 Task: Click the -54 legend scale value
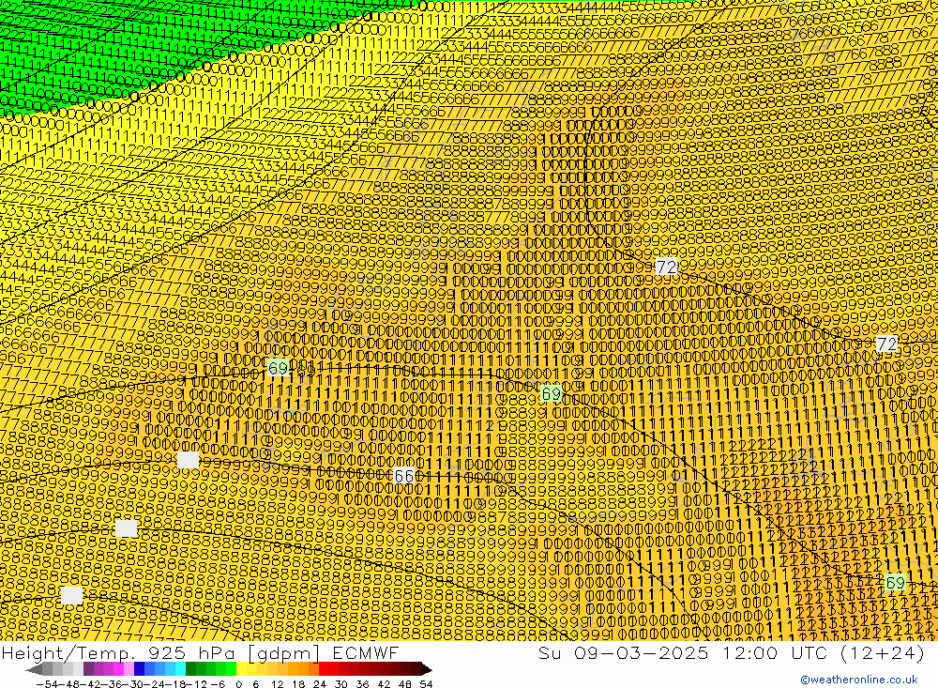(47, 684)
